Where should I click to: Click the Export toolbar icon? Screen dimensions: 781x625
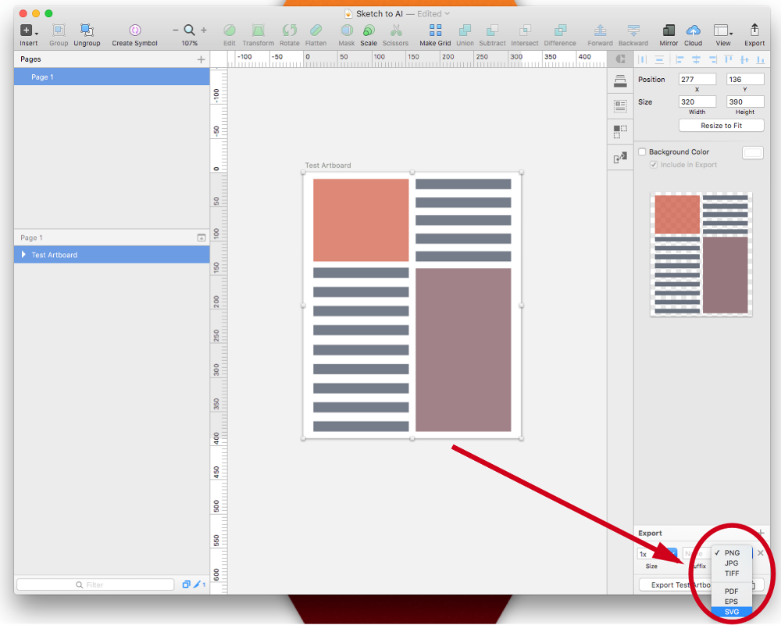tap(754, 30)
